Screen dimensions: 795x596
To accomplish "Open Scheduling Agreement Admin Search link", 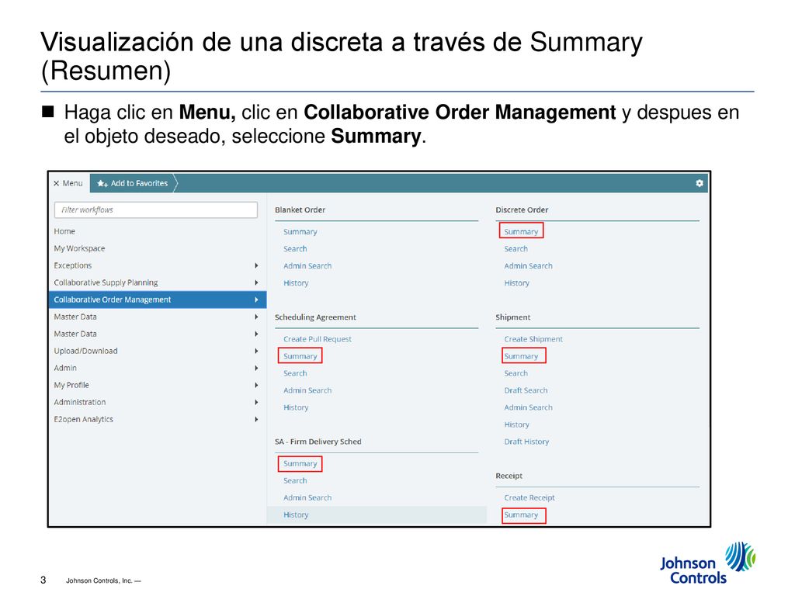I will point(307,390).
